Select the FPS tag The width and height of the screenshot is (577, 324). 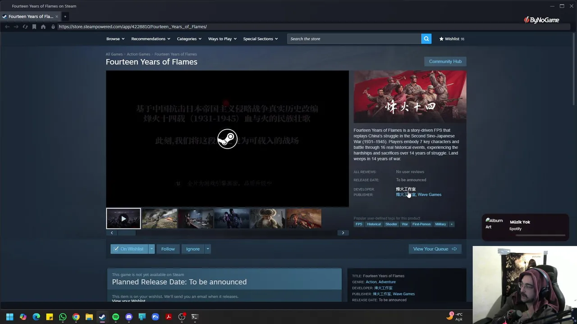click(x=359, y=224)
